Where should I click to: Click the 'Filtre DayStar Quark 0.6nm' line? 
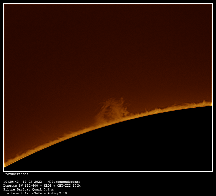tap(28, 189)
